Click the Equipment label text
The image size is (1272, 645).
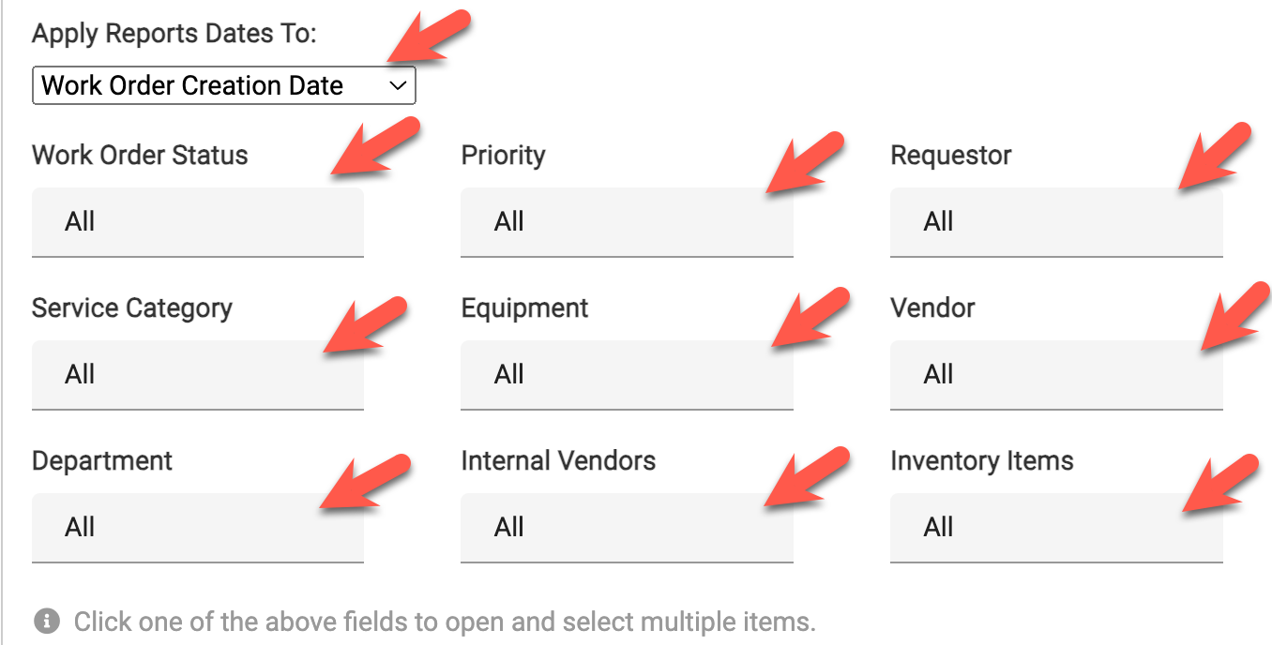[524, 308]
